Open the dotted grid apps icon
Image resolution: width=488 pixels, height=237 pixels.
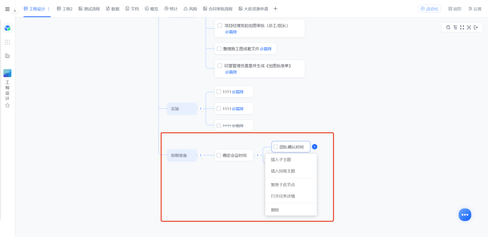(x=7, y=42)
